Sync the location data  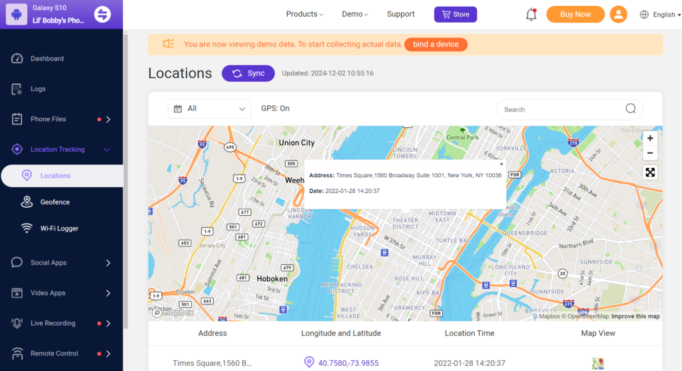pyautogui.click(x=248, y=73)
